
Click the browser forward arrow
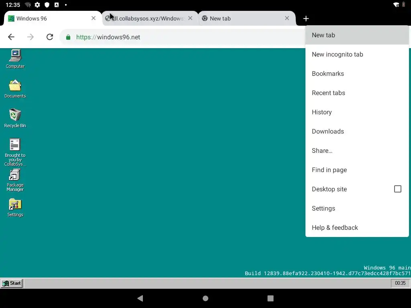[x=31, y=37]
